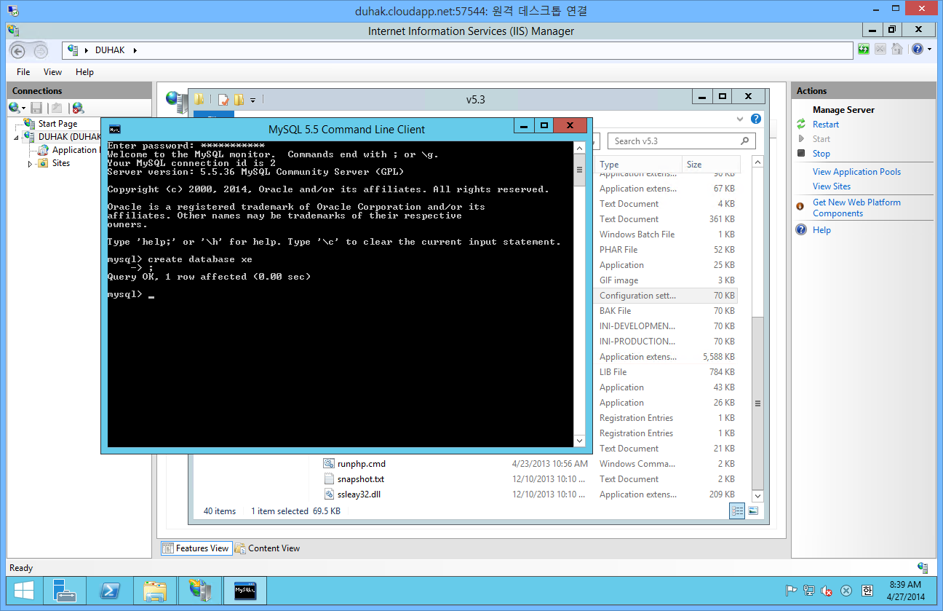Click the DUHAK address bar breadcrumb
Image resolution: width=943 pixels, height=611 pixels.
coord(110,50)
